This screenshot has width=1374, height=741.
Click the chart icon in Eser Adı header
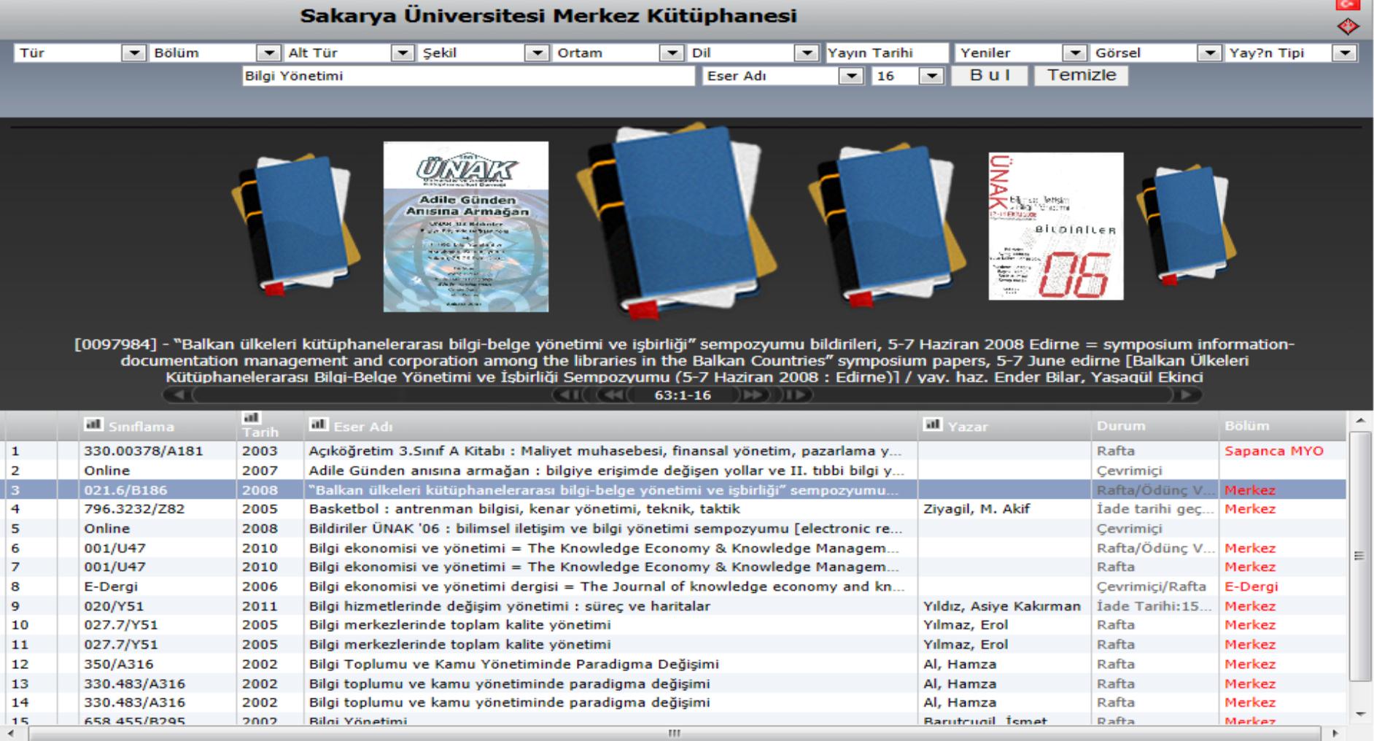318,424
